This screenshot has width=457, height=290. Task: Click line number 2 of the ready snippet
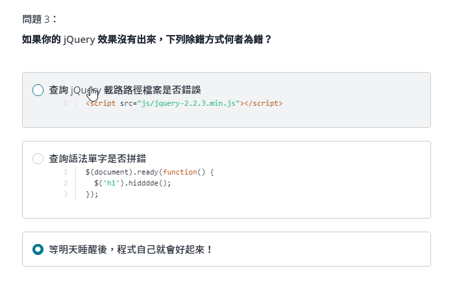(x=66, y=183)
